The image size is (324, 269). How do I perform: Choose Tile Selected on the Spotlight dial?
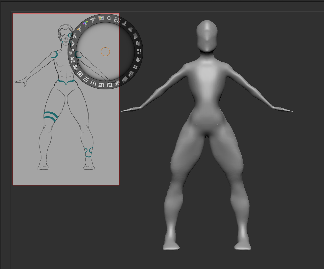click(138, 60)
